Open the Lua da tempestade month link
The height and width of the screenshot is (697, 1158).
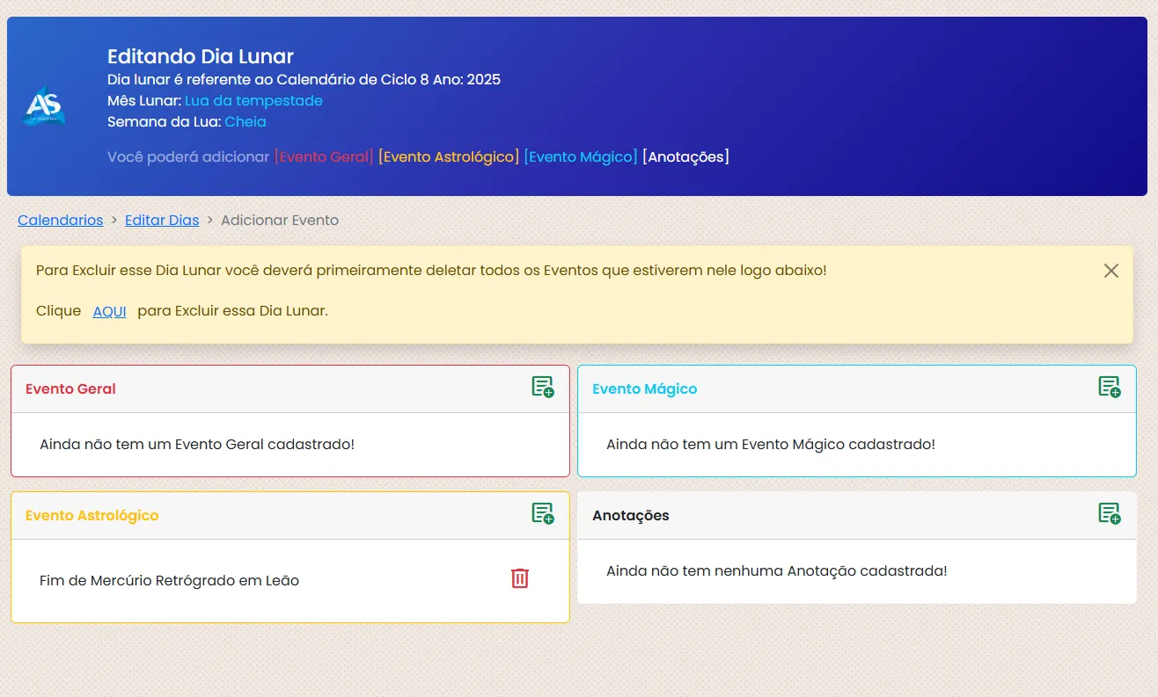pos(253,100)
